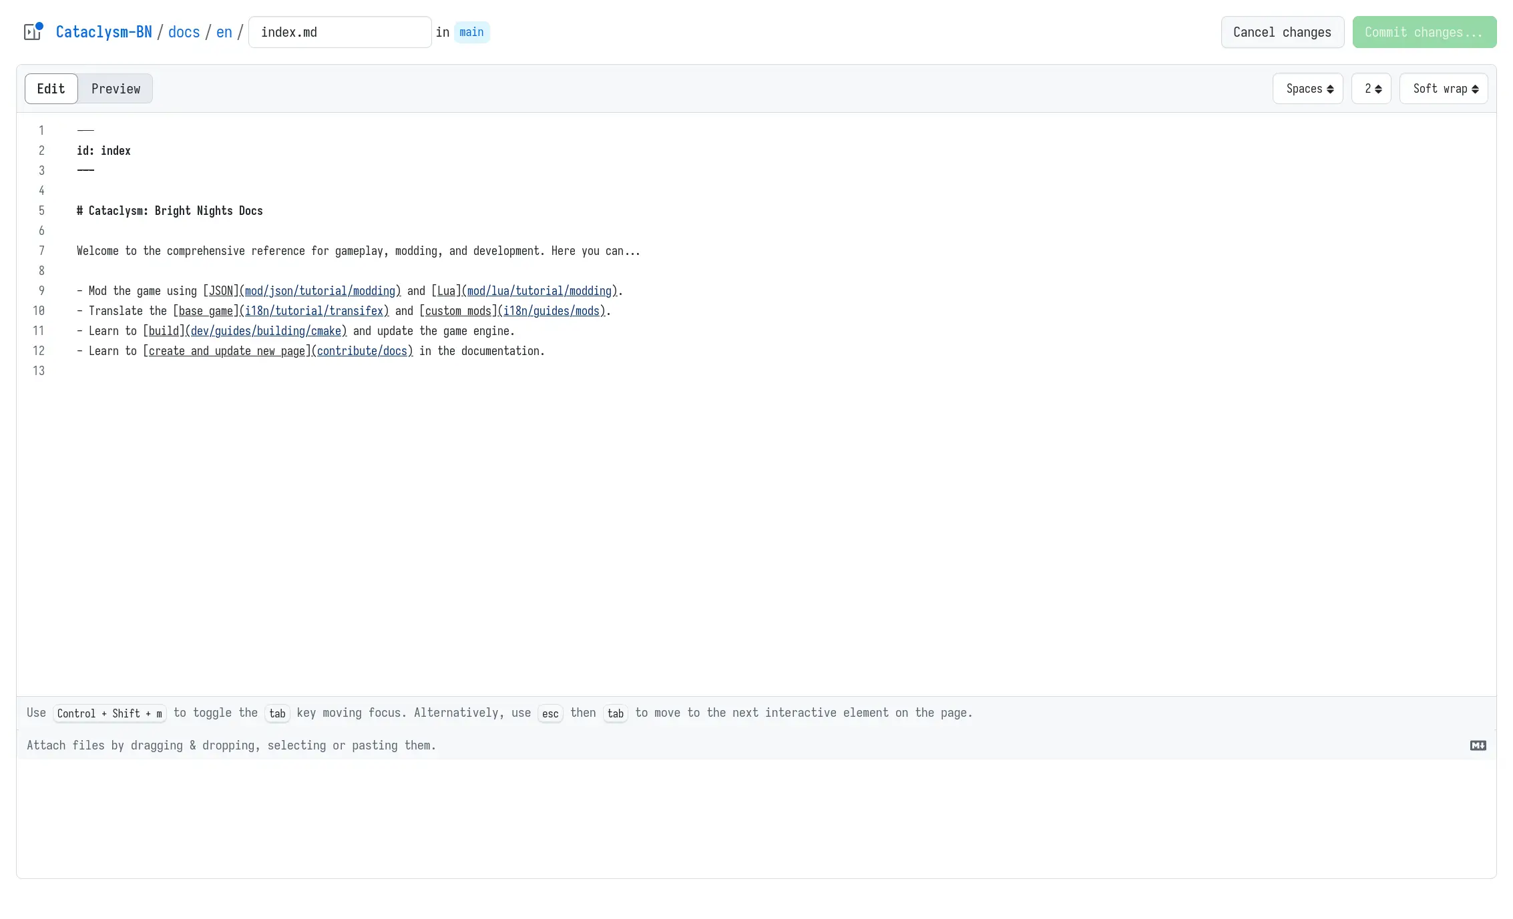
Task: Click Cancel changes button
Action: [x=1282, y=32]
